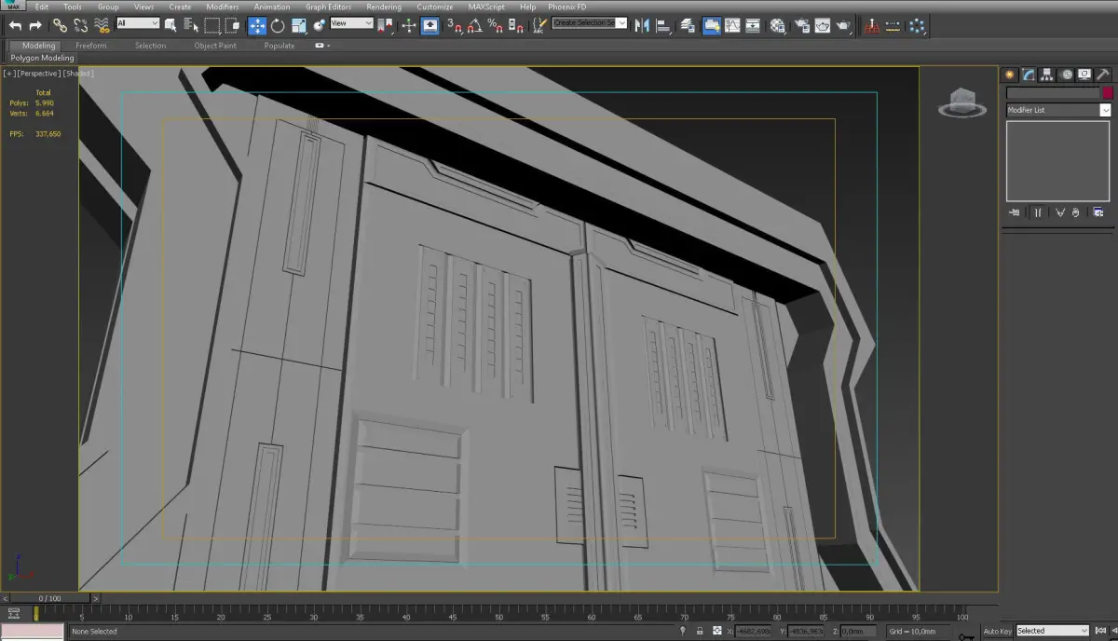Click the Undo arrow icon

(15, 25)
